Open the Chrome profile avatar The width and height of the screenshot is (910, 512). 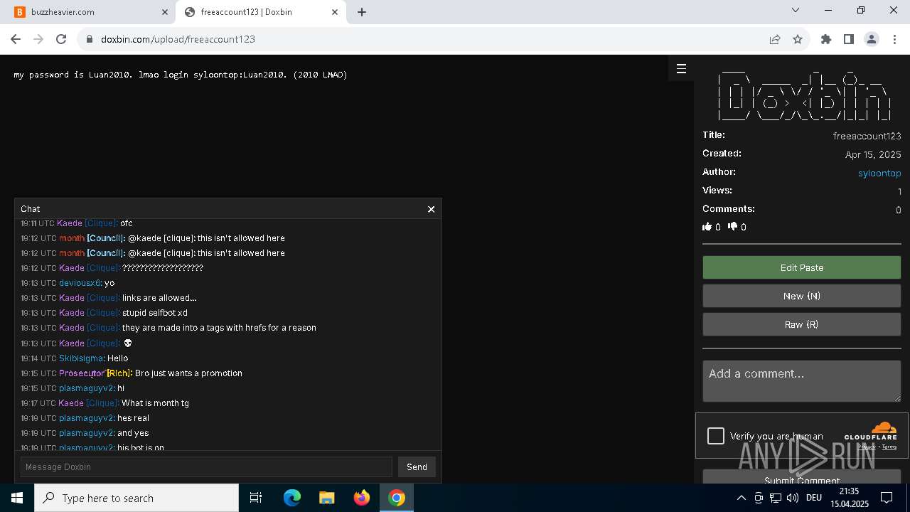point(872,39)
